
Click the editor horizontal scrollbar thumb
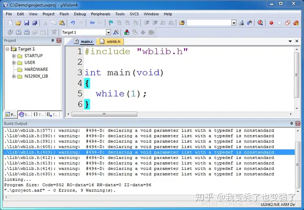104,114
